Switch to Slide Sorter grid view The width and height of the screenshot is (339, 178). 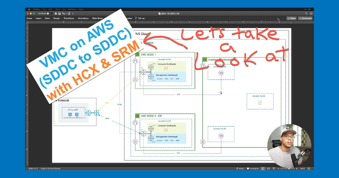(268, 169)
